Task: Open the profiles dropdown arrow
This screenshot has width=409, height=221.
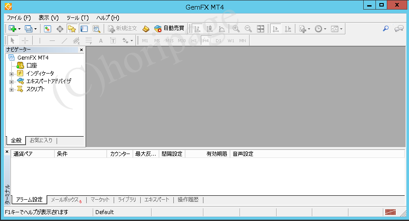Action: (x=35, y=29)
